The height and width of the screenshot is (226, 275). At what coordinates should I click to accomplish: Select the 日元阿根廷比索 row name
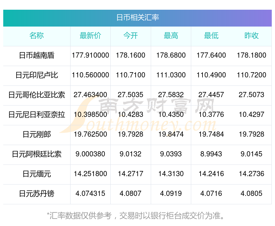click(x=37, y=154)
